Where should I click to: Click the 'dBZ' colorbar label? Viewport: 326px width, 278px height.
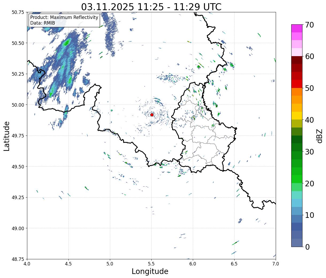[320, 136]
